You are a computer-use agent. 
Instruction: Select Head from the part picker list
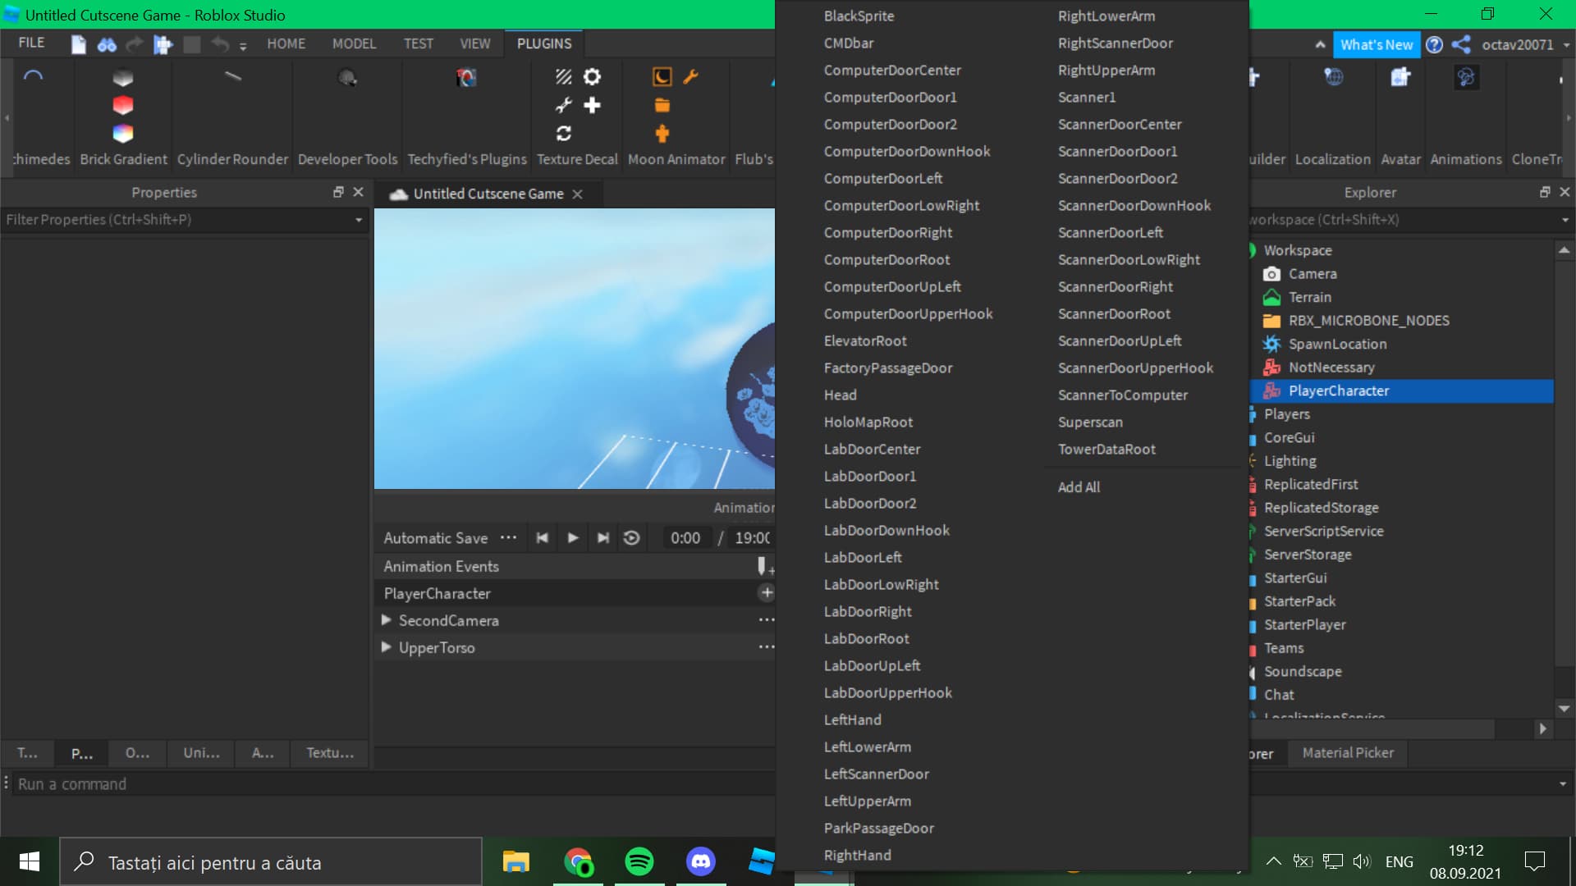(x=840, y=395)
